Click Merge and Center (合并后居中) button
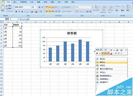133x96 pixels. tap(67, 11)
